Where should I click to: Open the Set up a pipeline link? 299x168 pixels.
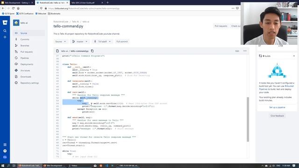pos(277,107)
